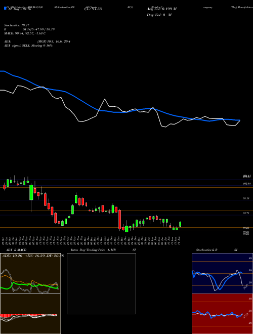This screenshot has width=253, height=334.
Task: Click the white price line peak above the SMA
Action: point(105,99)
